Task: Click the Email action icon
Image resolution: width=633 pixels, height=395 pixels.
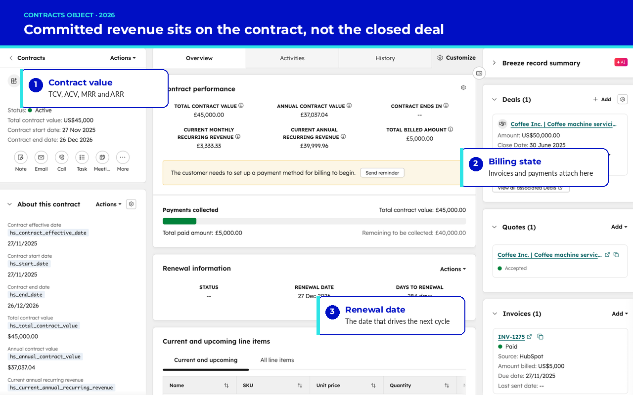Action: point(41,158)
